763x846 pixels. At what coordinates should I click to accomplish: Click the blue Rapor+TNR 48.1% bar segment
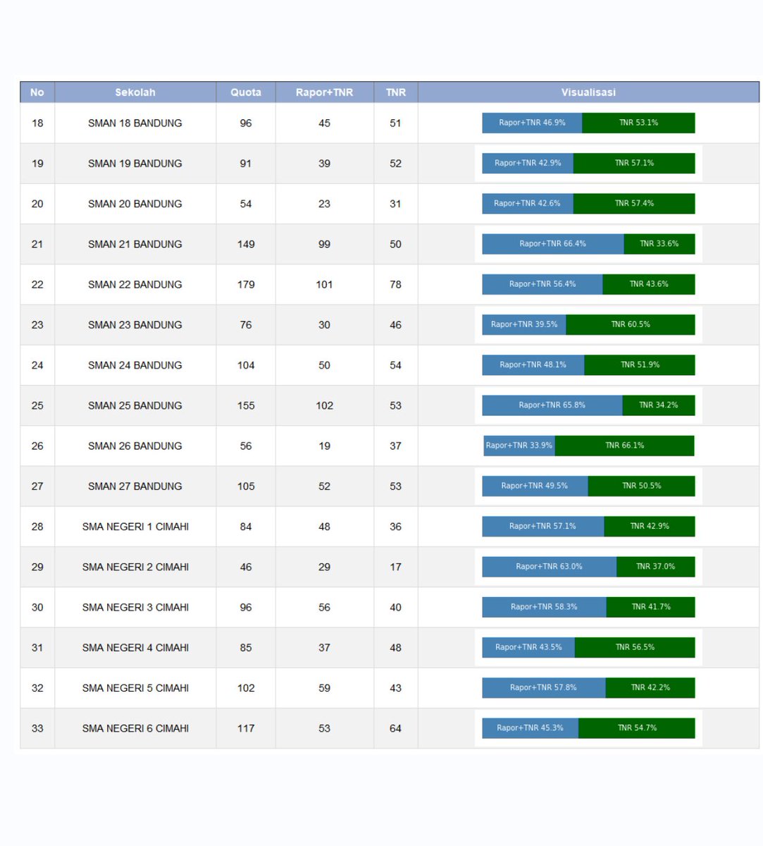533,364
